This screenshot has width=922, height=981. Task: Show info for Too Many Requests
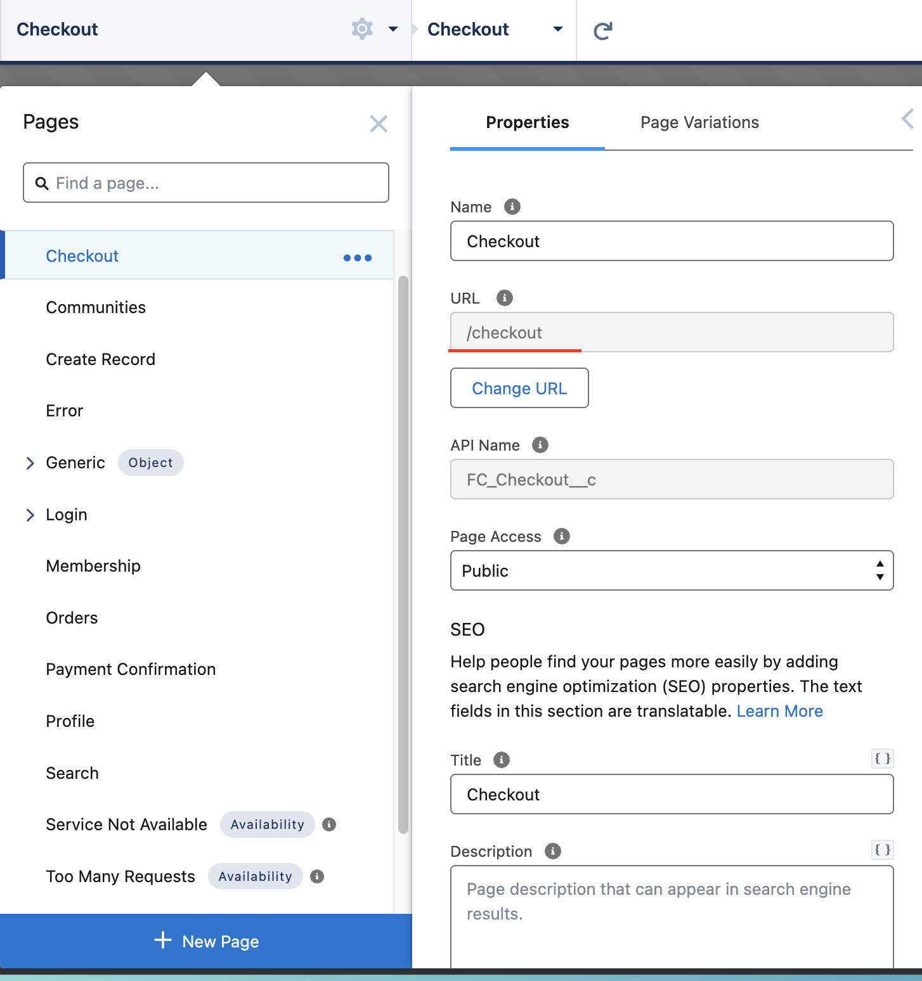click(x=317, y=876)
